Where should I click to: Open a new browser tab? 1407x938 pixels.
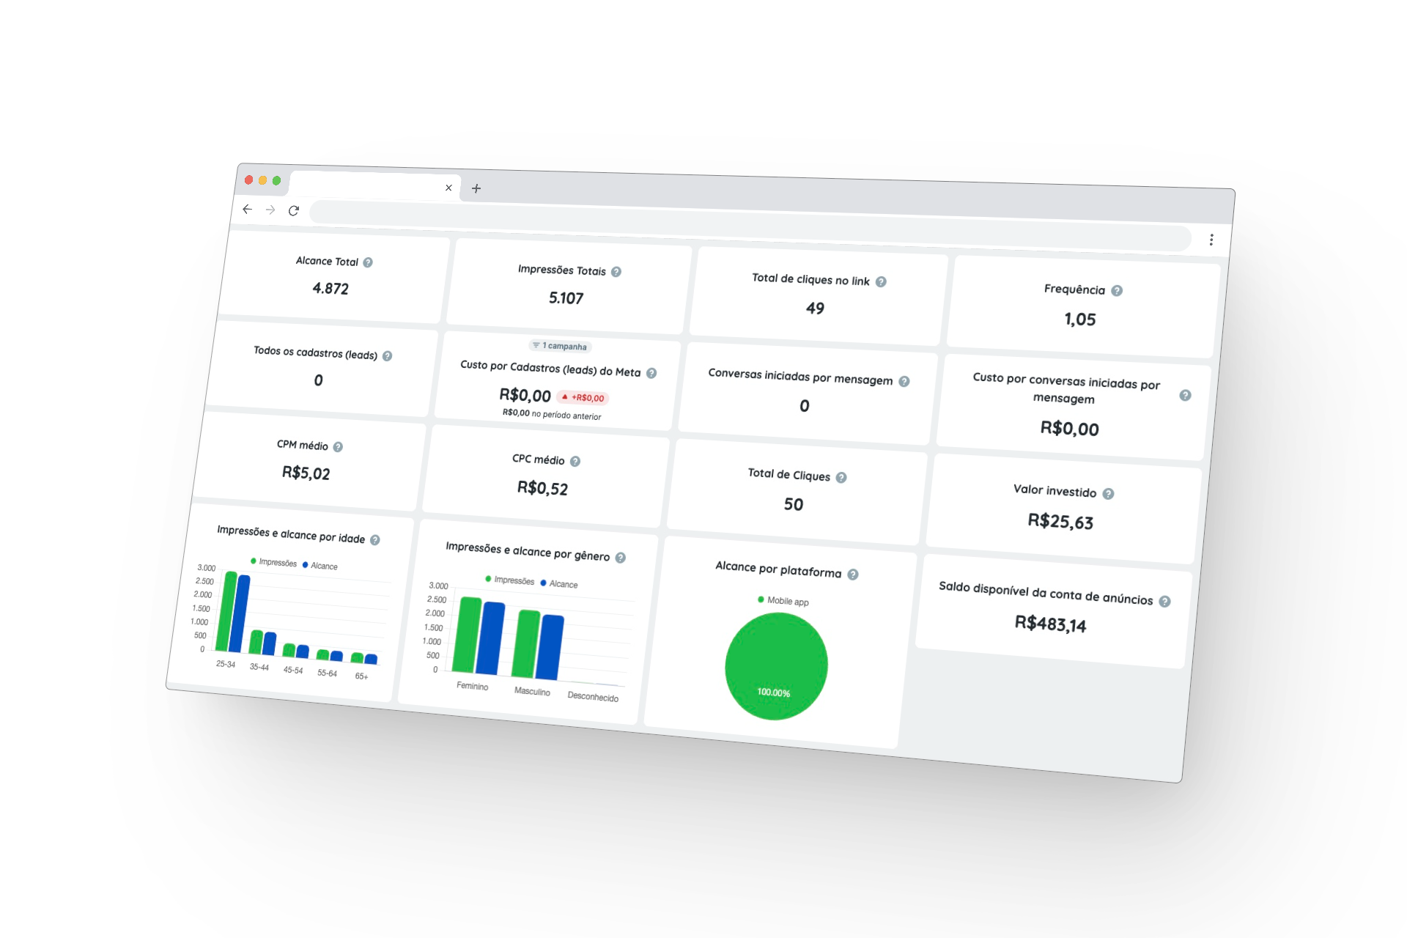476,189
